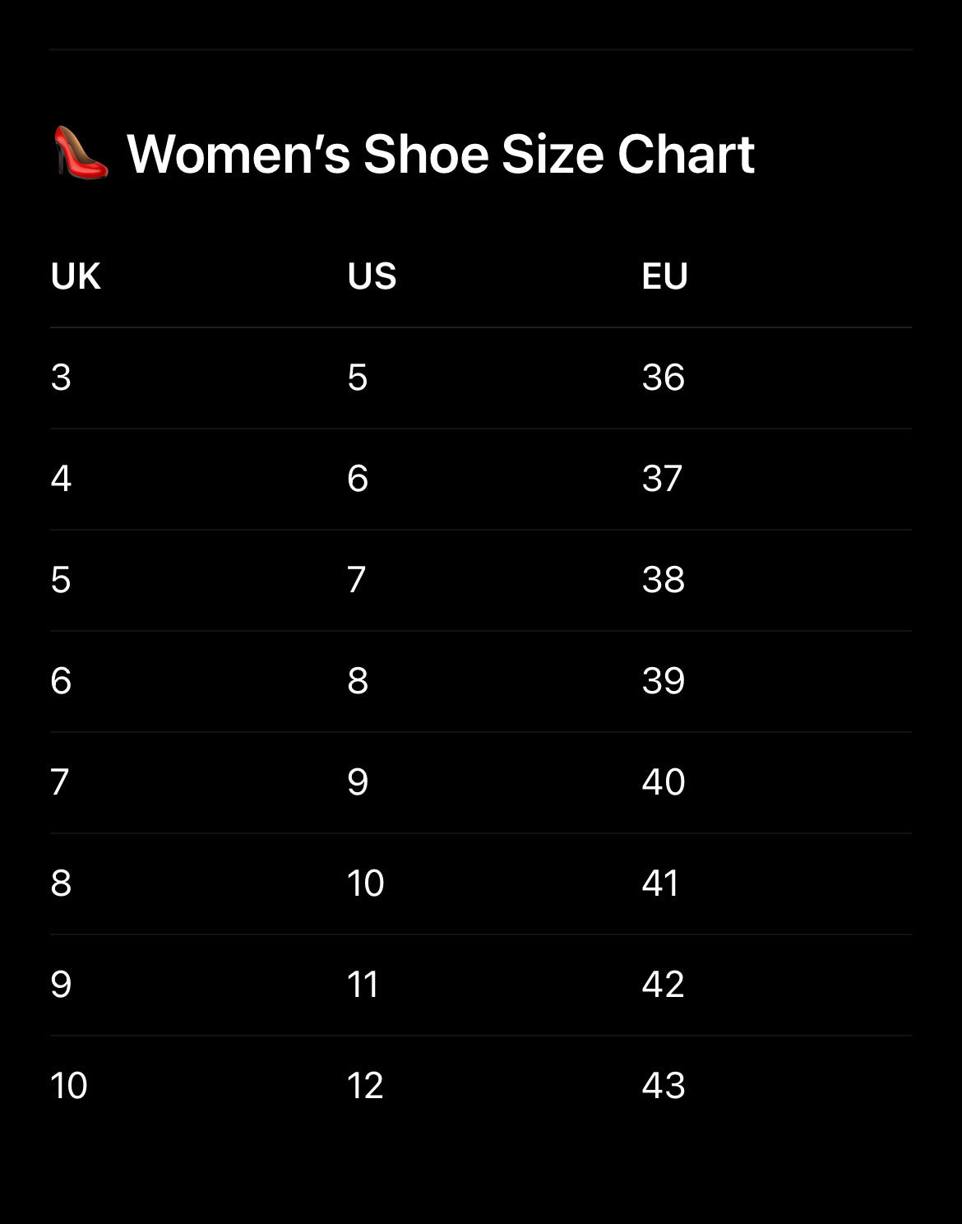Select EU size 37 cell
962x1224 pixels.
coord(662,479)
